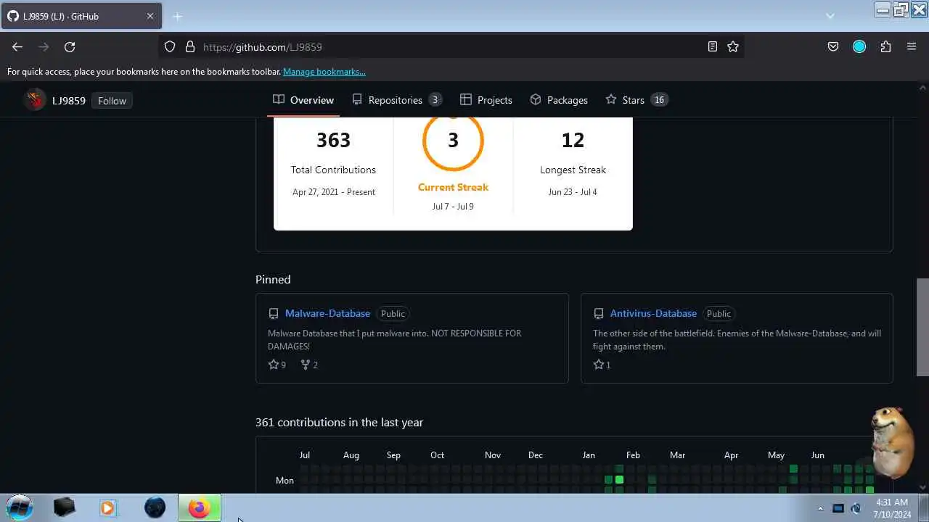This screenshot has height=522, width=929.
Task: View the 1 star of Antivirus-Database
Action: click(x=602, y=365)
